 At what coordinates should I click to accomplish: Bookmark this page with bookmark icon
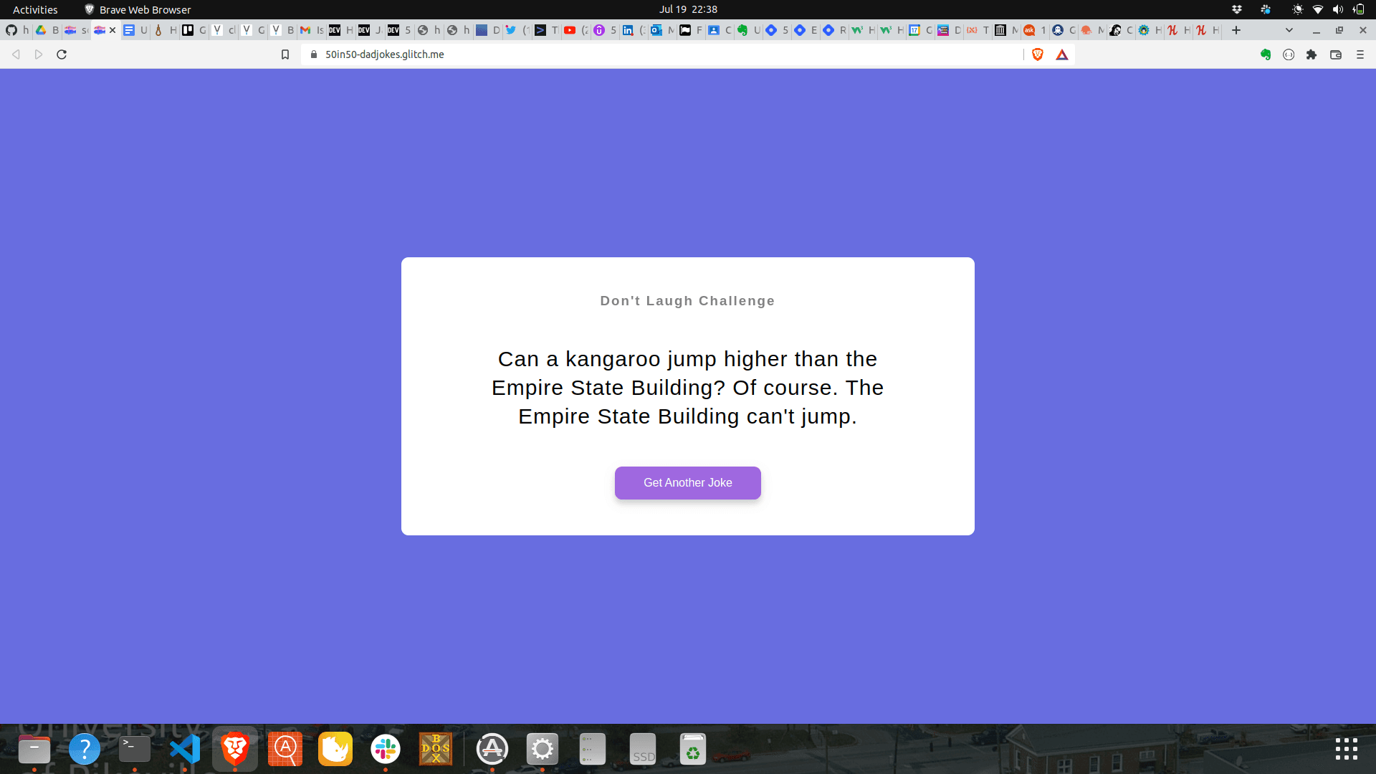(285, 54)
